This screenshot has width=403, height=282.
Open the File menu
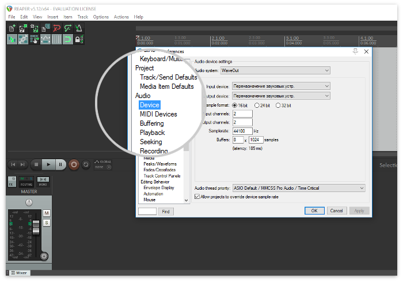[12, 17]
